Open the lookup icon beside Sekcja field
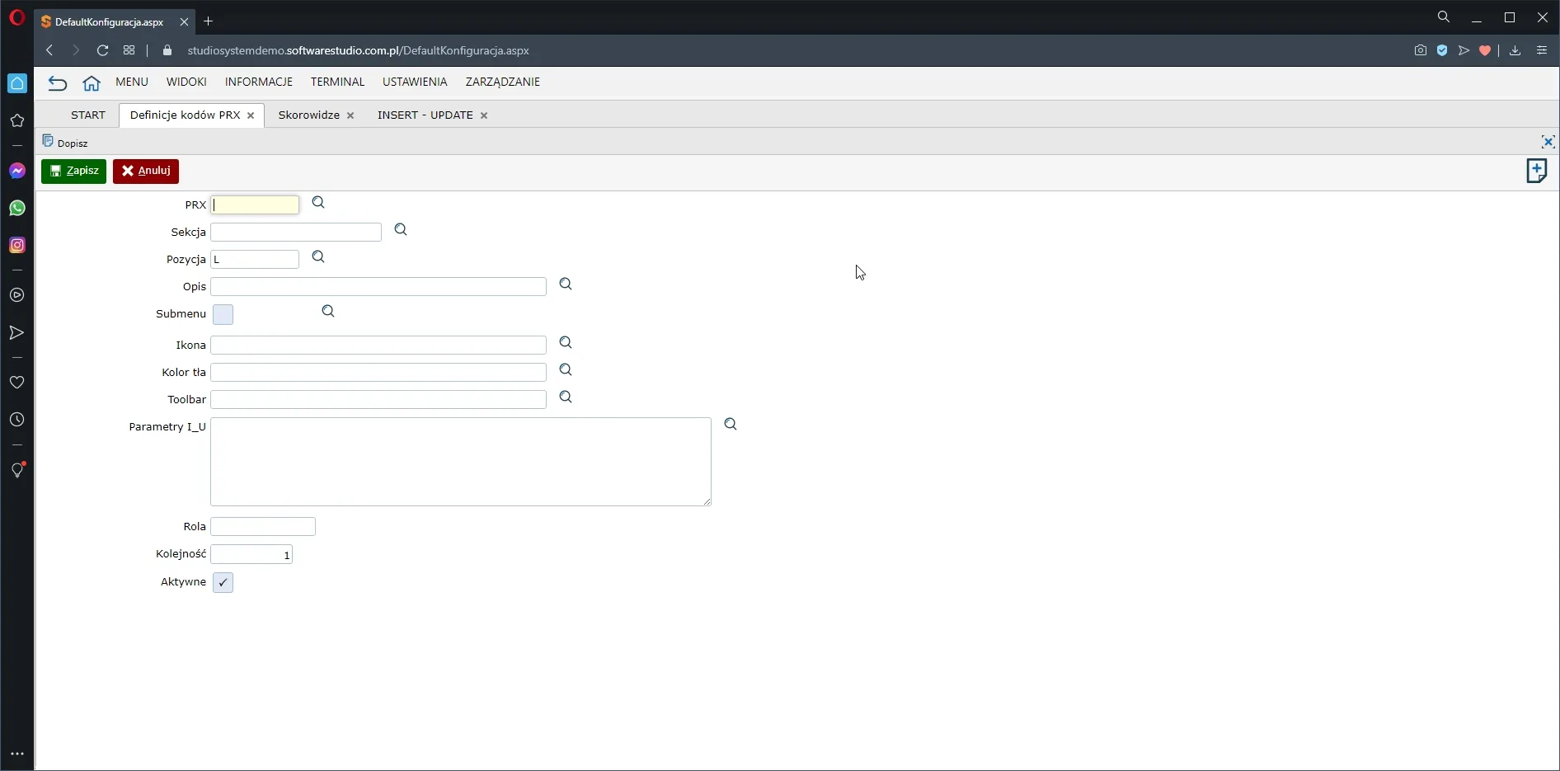The width and height of the screenshot is (1560, 771). (x=401, y=230)
